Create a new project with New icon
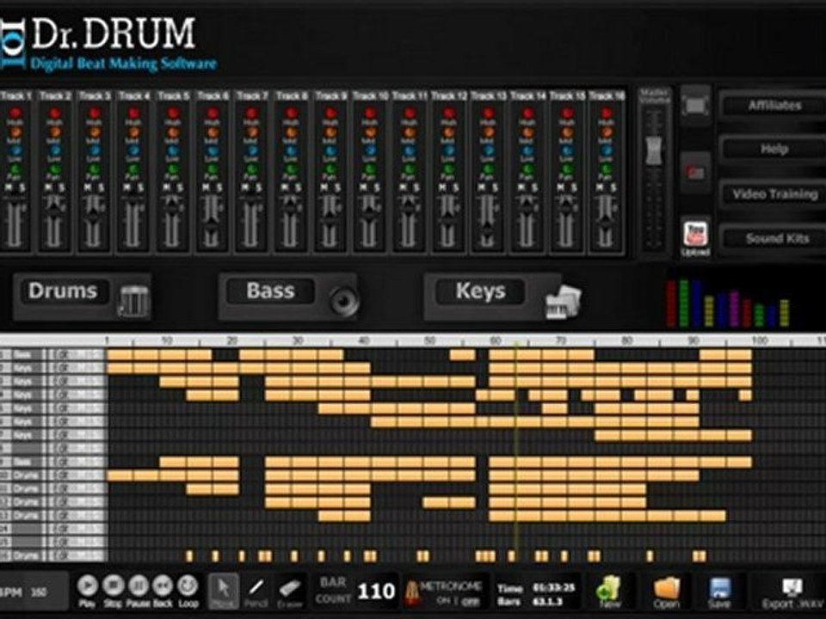 click(x=609, y=588)
